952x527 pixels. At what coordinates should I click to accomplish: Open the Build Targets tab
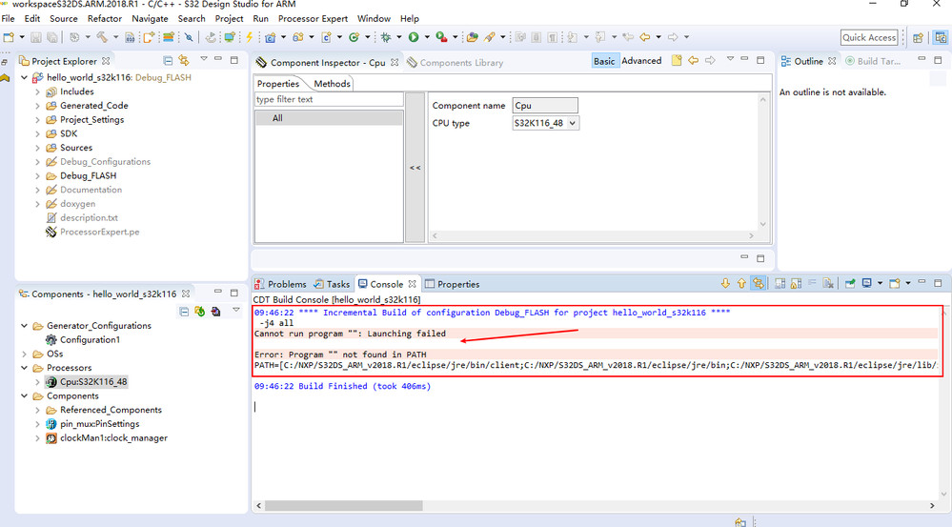click(x=873, y=61)
